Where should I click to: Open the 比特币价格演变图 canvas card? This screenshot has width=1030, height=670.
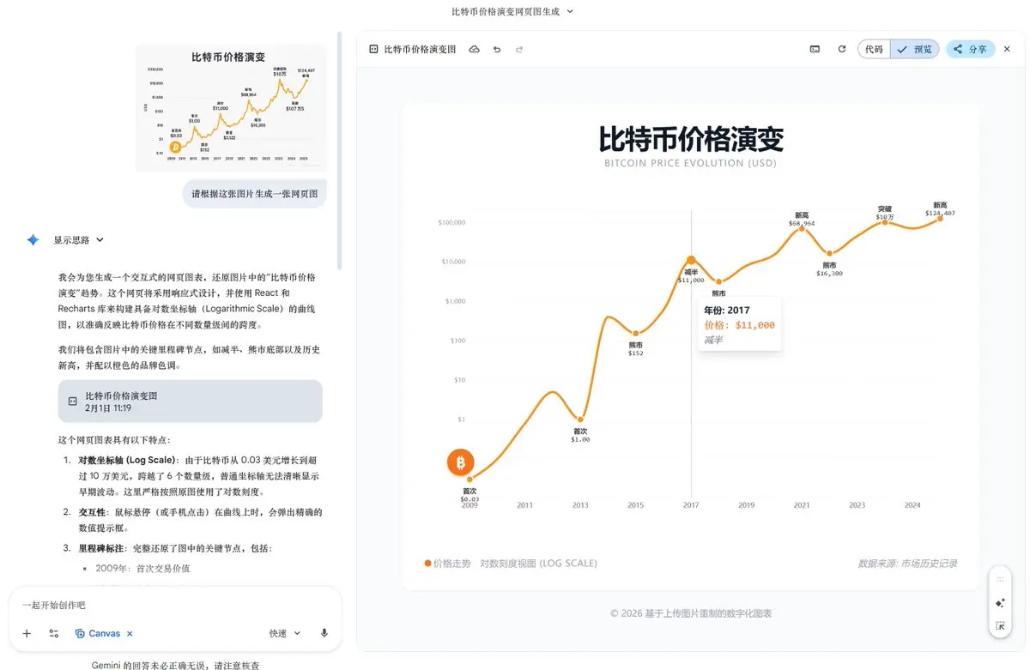pyautogui.click(x=190, y=401)
